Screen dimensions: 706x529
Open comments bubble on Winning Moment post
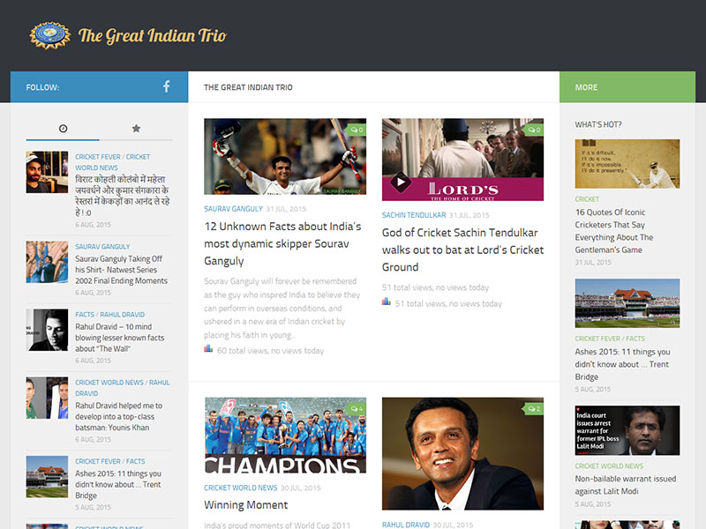[x=357, y=409]
